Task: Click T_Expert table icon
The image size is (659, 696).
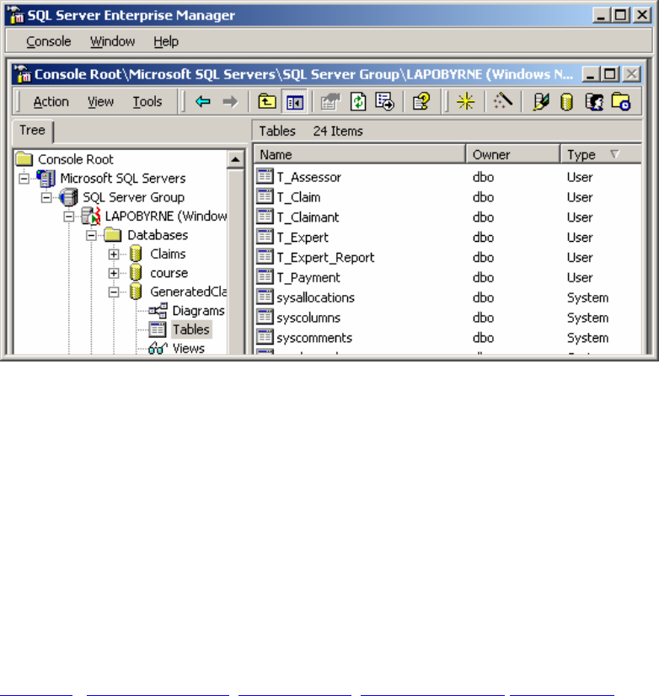Action: tap(265, 237)
